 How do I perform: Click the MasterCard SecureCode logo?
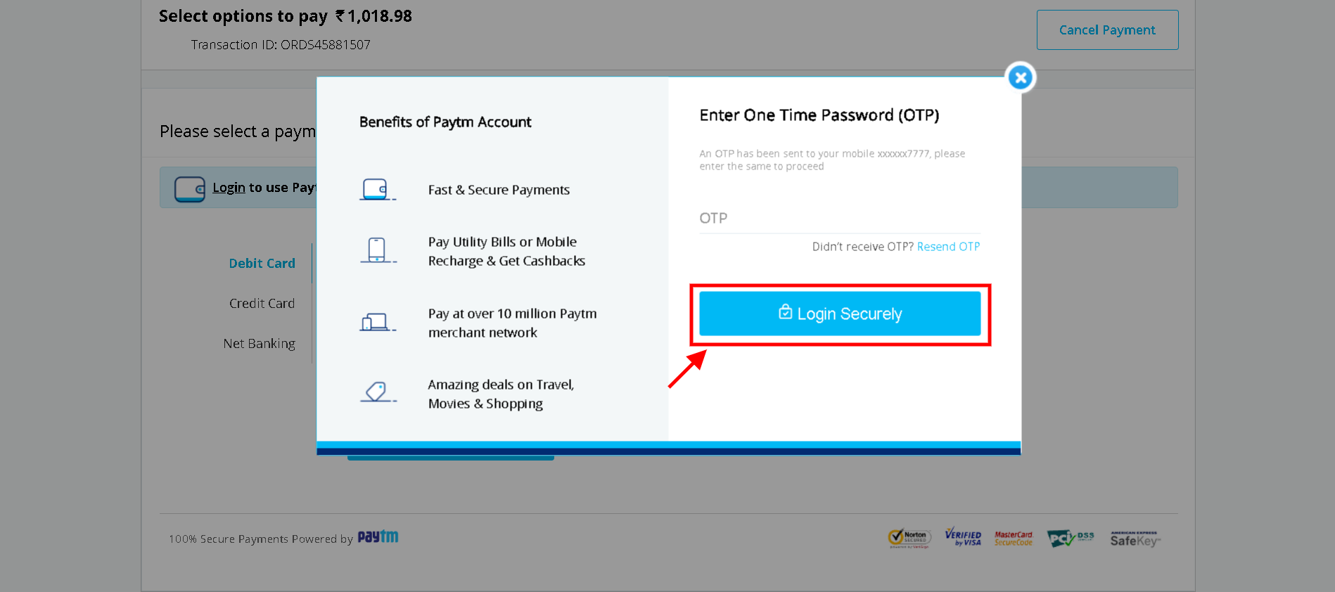click(1014, 539)
